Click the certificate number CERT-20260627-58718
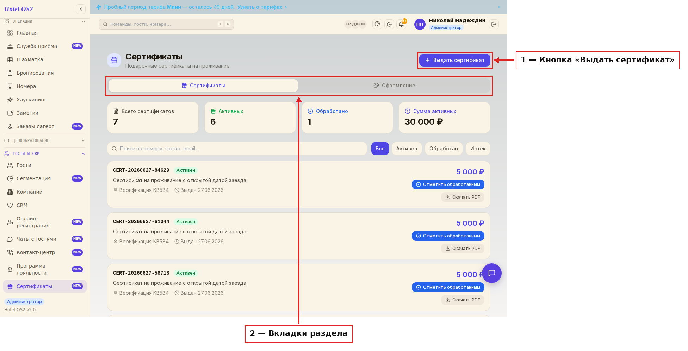This screenshot has width=688, height=351. 141,273
